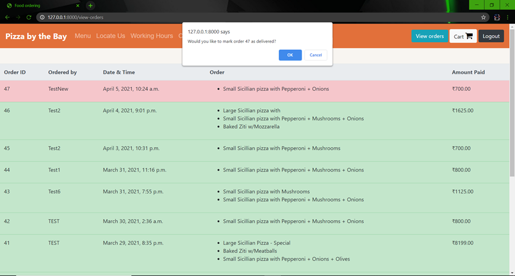The width and height of the screenshot is (515, 276).
Task: Open the Menu navigation link
Action: pyautogui.click(x=83, y=36)
